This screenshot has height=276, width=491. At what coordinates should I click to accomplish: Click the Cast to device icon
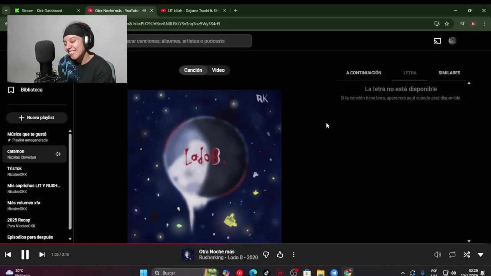tap(437, 41)
